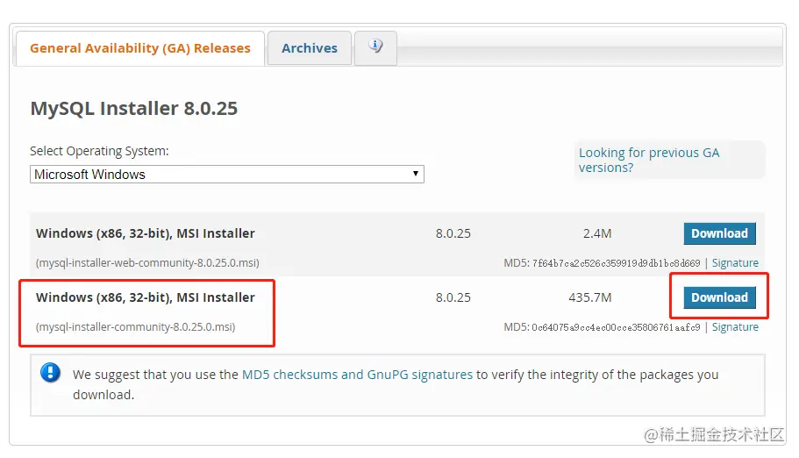This screenshot has width=799, height=458.
Task: Open Looking for previous GA versions link
Action: click(x=649, y=161)
